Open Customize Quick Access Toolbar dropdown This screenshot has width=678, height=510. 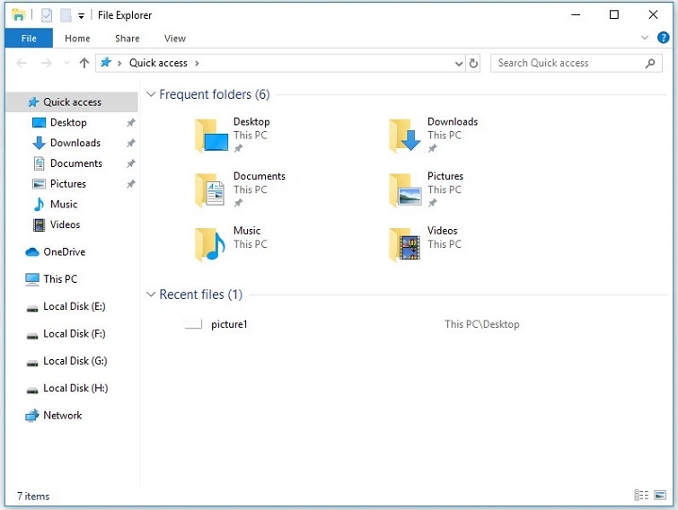point(81,16)
